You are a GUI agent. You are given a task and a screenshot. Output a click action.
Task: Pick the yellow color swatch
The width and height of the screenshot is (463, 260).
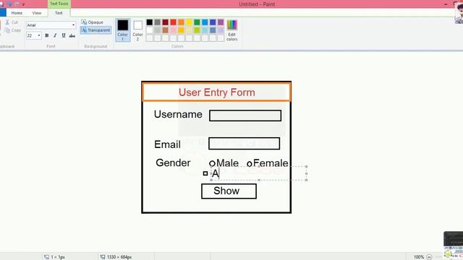[x=189, y=22]
